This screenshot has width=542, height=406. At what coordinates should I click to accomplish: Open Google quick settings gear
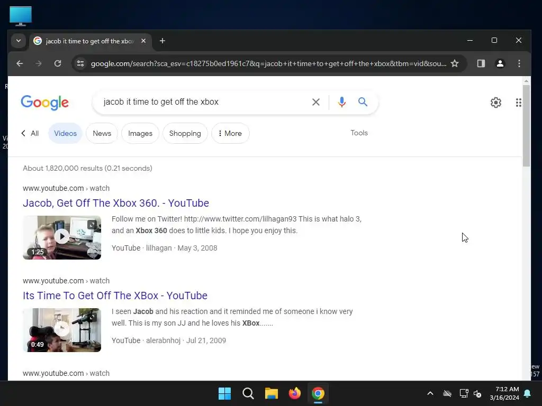point(495,102)
